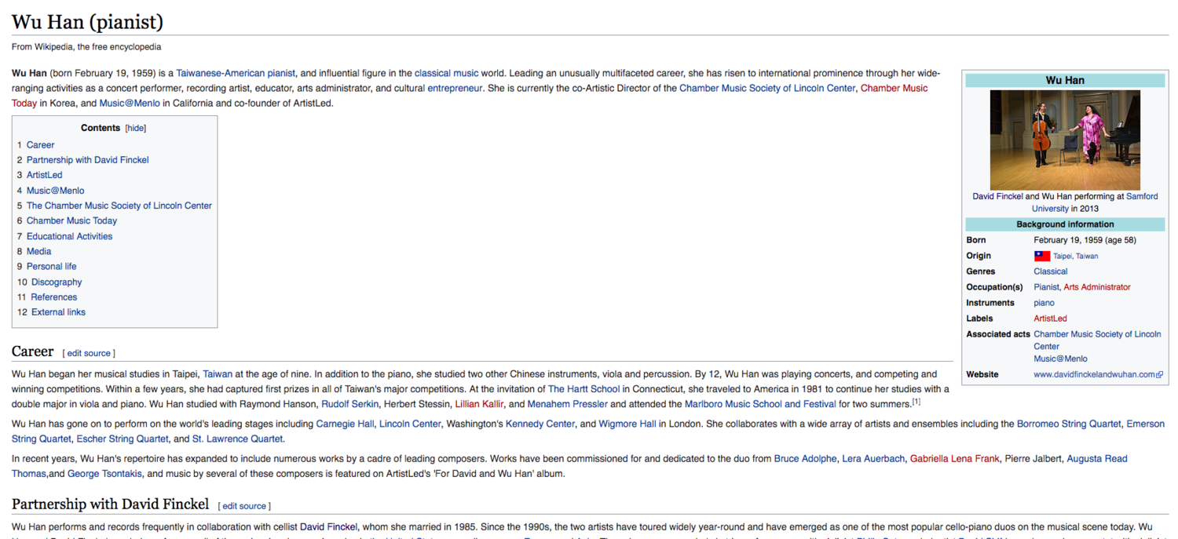The height and width of the screenshot is (539, 1178).
Task: Jump to Music@Menlo in Contents
Action: pyautogui.click(x=55, y=191)
